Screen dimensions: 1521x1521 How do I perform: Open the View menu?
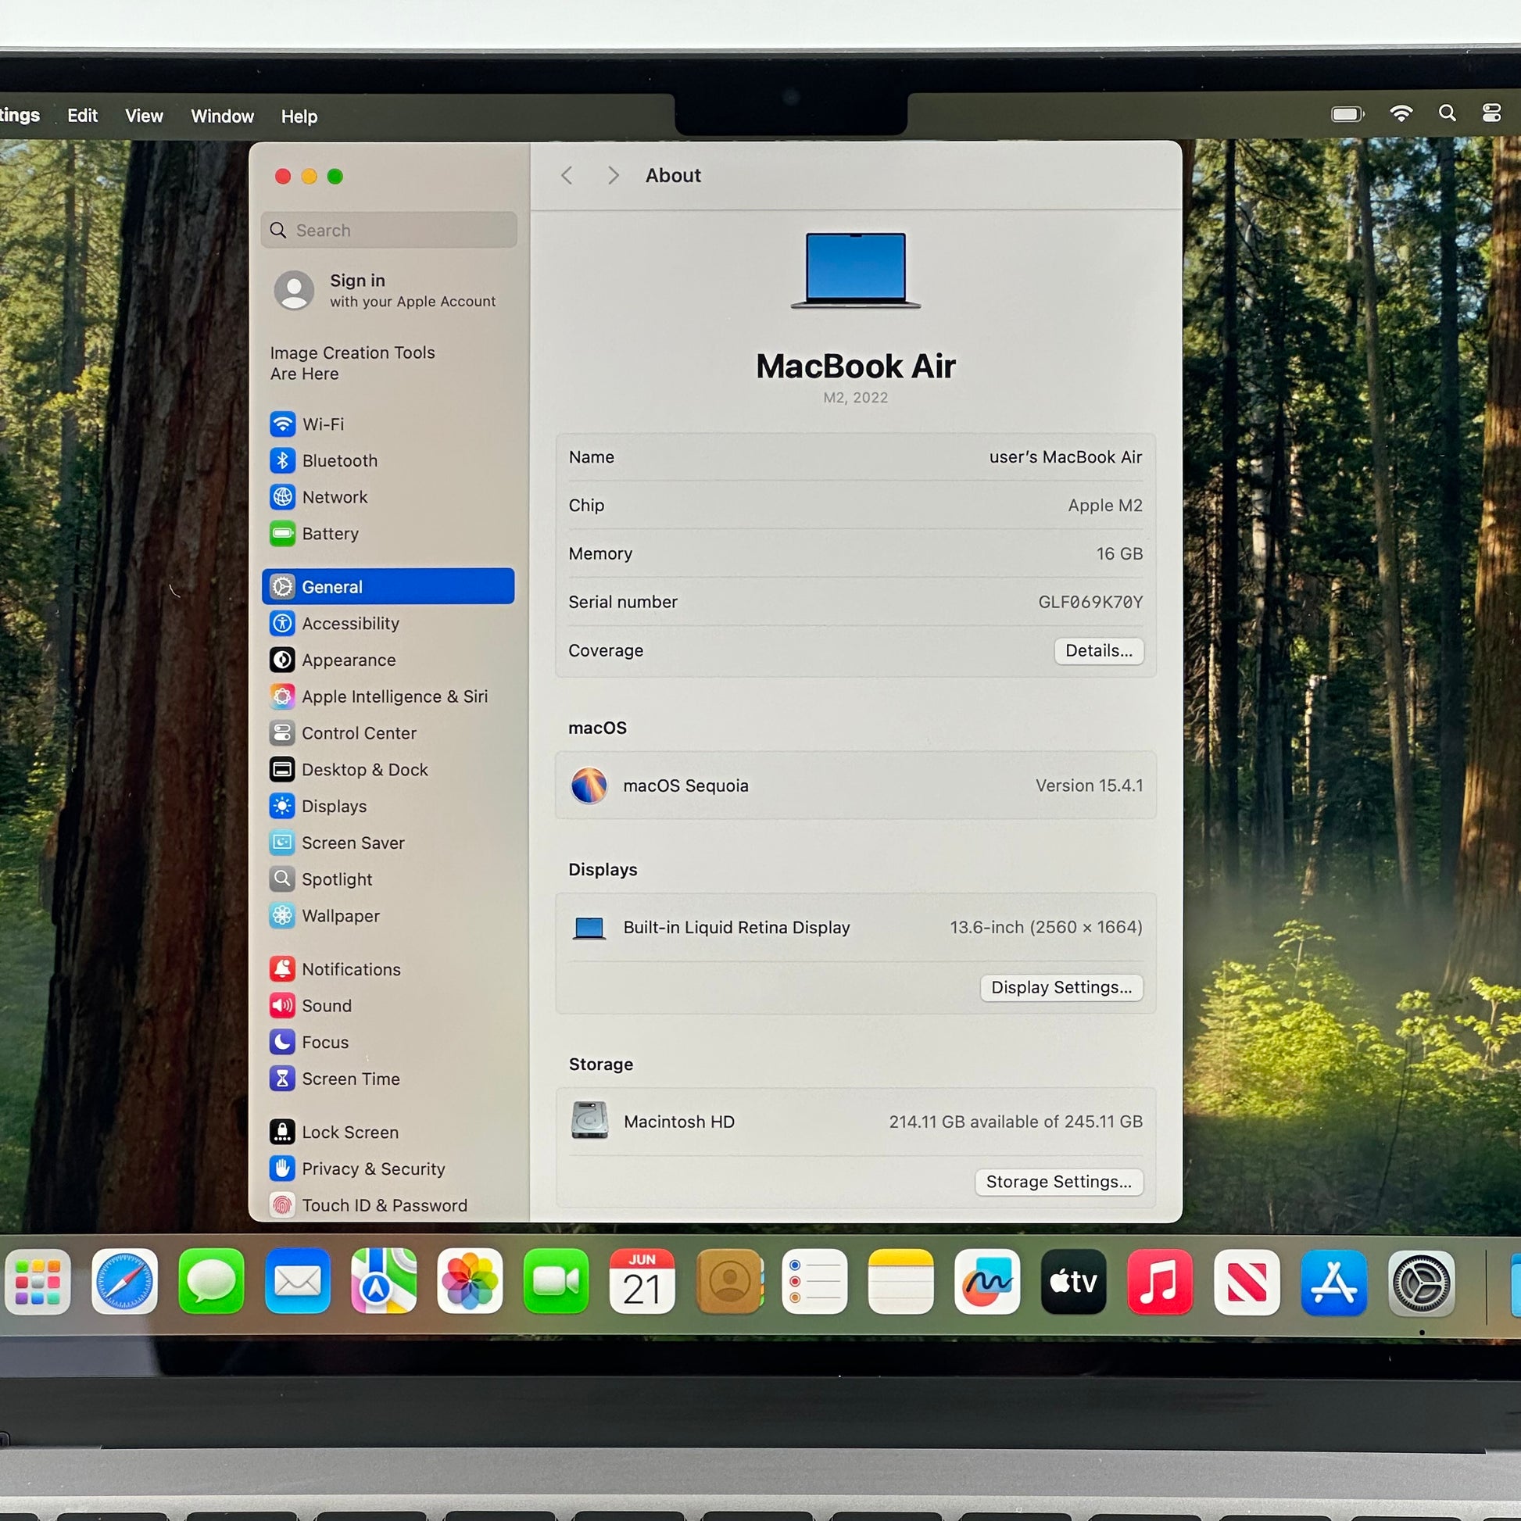[x=144, y=116]
